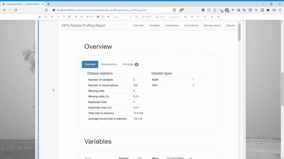Screen dimensions: 284x159
Task: Click the MPG Pandas Profiling Report title
Action: 83,25
